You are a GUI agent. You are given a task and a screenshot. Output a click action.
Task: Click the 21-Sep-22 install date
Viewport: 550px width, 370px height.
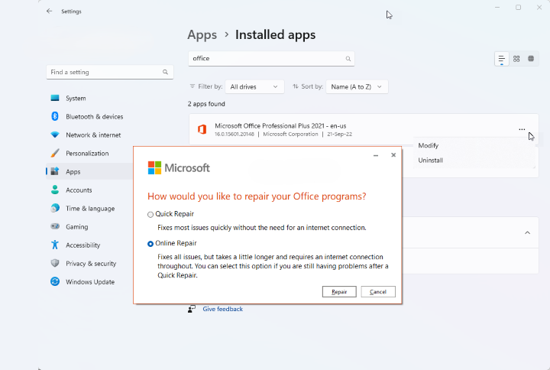(x=339, y=134)
